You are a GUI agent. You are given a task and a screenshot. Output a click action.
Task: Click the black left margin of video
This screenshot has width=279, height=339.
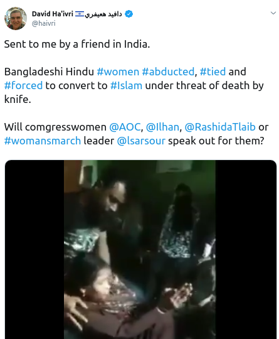pyautogui.click(x=34, y=249)
